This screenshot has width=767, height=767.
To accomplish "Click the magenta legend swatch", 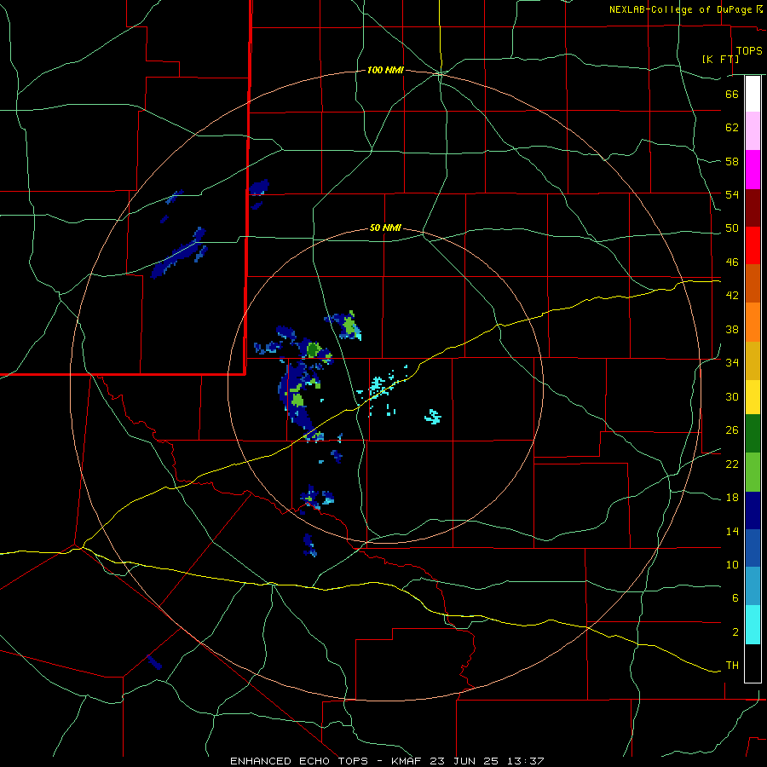I will pyautogui.click(x=753, y=170).
